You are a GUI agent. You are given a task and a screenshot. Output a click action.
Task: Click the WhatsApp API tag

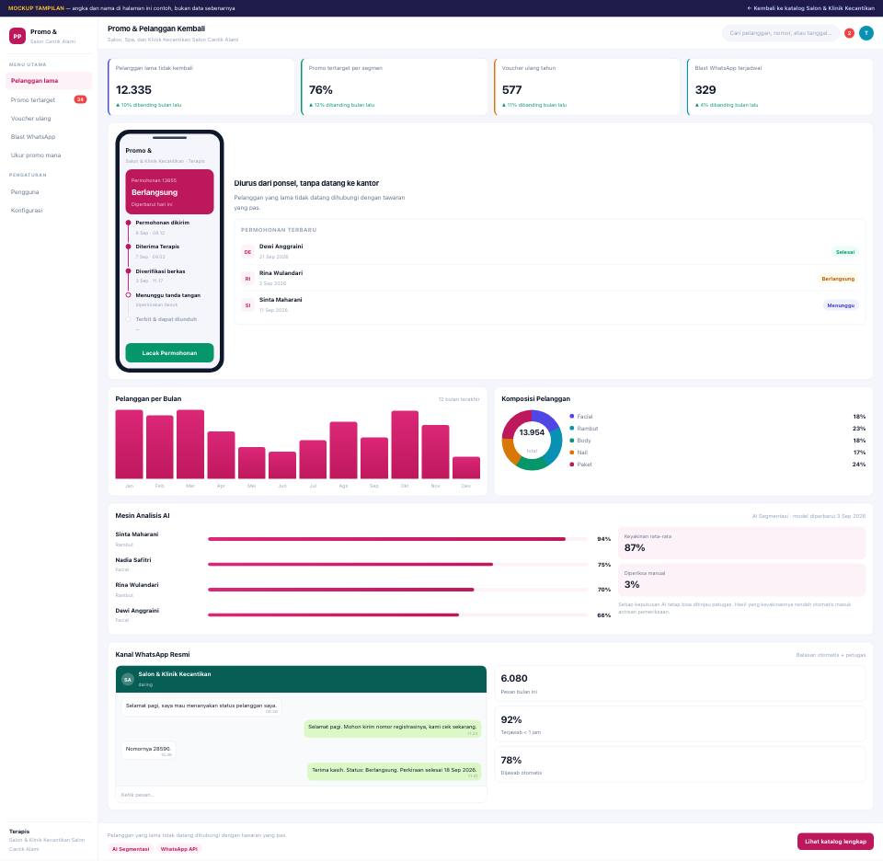[x=179, y=849]
